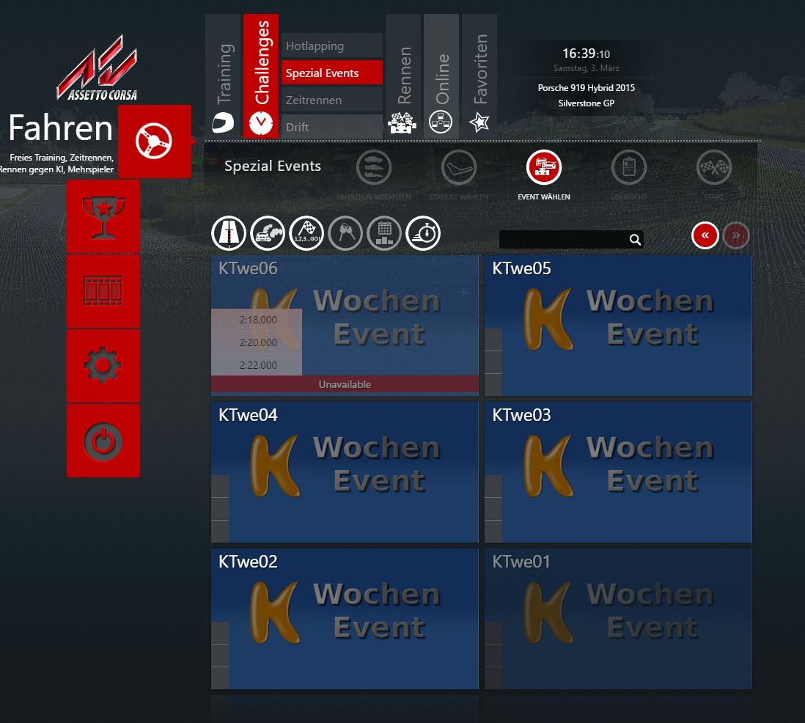Viewport: 805px width, 723px height.
Task: Click the star icon under Favoriten
Action: pyautogui.click(x=479, y=122)
